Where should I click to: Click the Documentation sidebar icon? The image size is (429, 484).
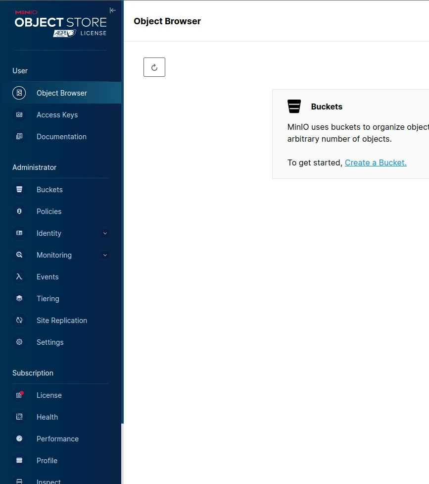click(19, 136)
